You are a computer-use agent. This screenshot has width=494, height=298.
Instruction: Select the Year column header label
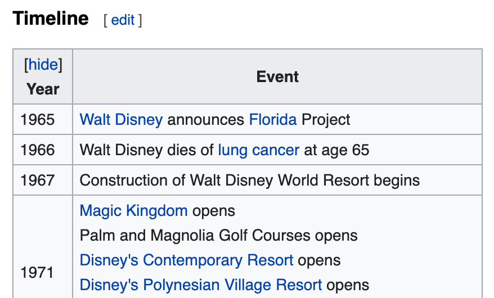[x=43, y=89]
